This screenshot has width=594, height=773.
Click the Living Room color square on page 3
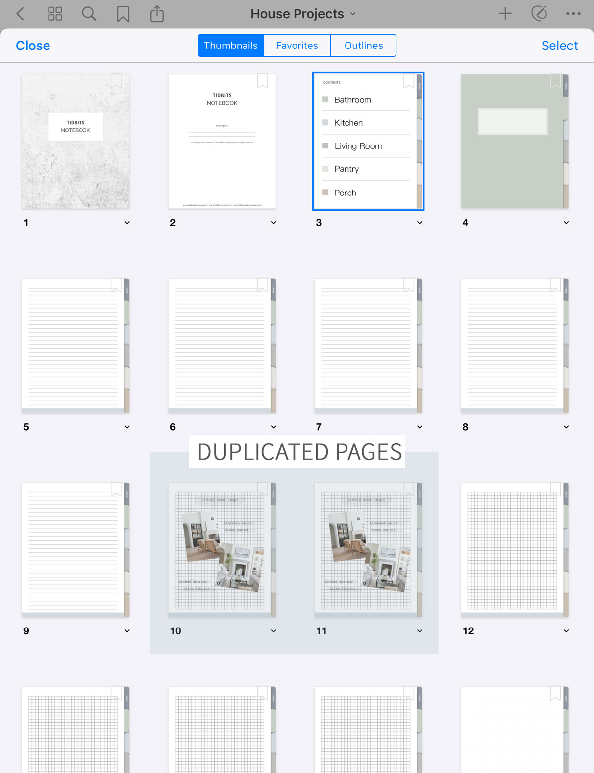pyautogui.click(x=325, y=145)
